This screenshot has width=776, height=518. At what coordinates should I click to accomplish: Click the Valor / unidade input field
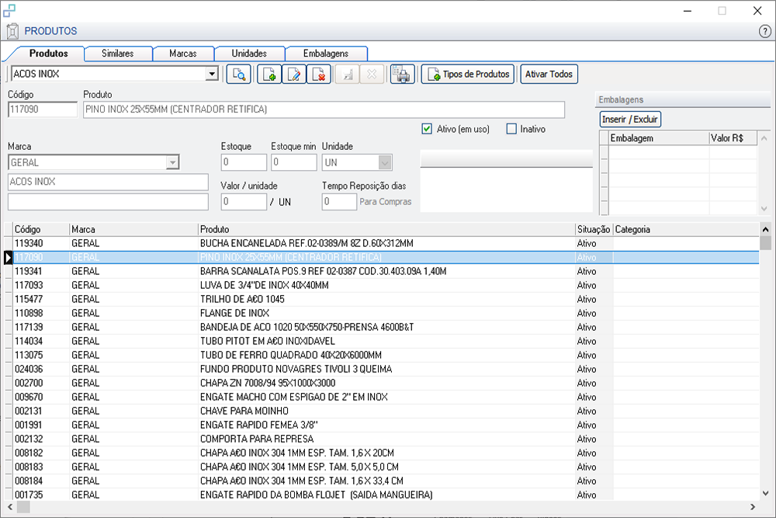coord(244,202)
